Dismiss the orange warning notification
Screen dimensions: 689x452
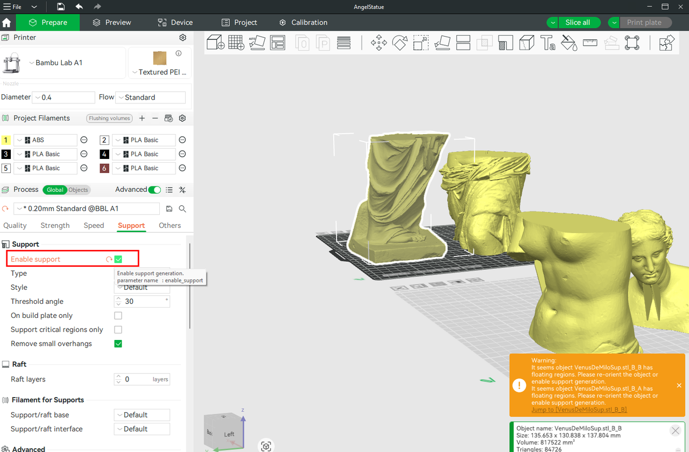tap(679, 385)
